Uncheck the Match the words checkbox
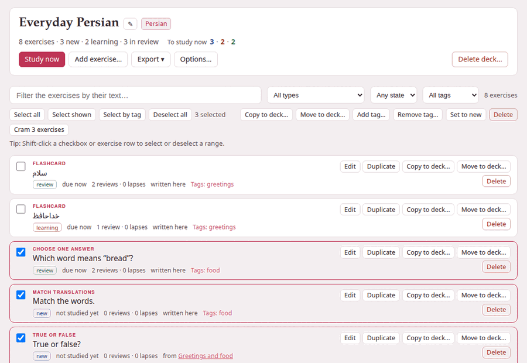 (21, 294)
